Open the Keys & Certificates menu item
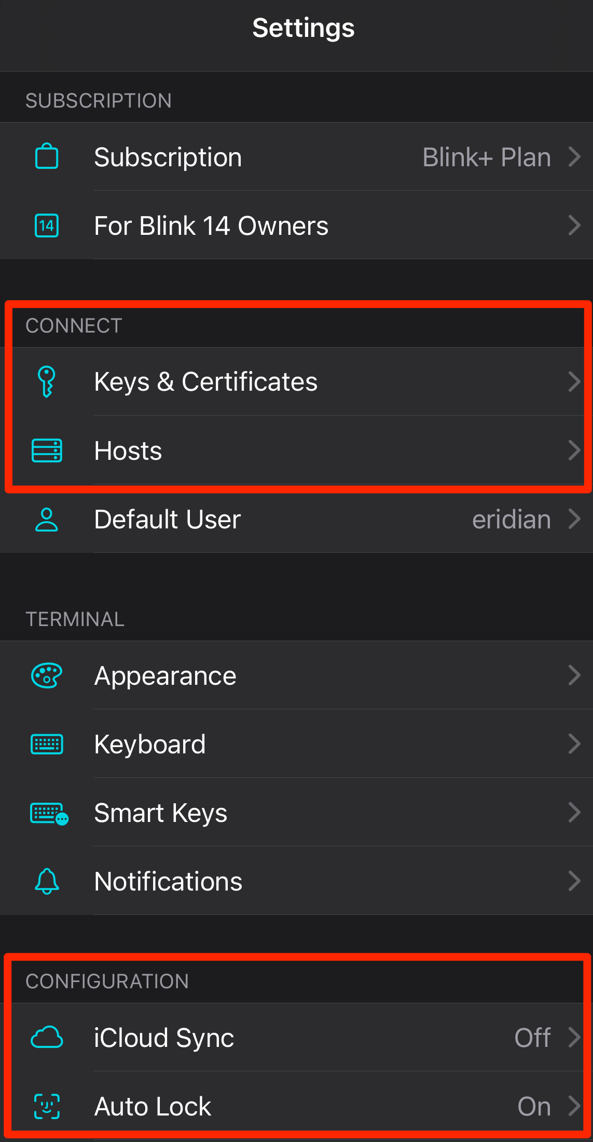Image resolution: width=593 pixels, height=1142 pixels. click(205, 381)
